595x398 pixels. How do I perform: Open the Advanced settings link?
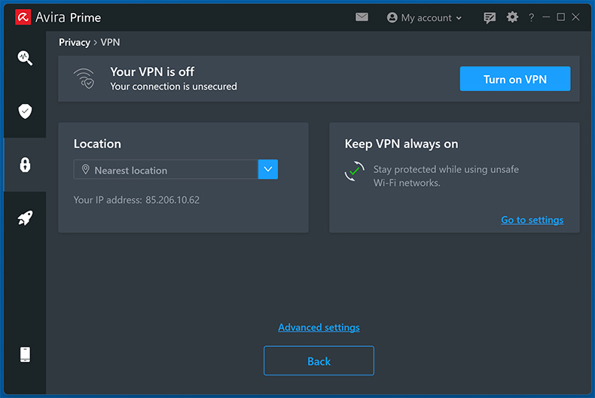319,327
